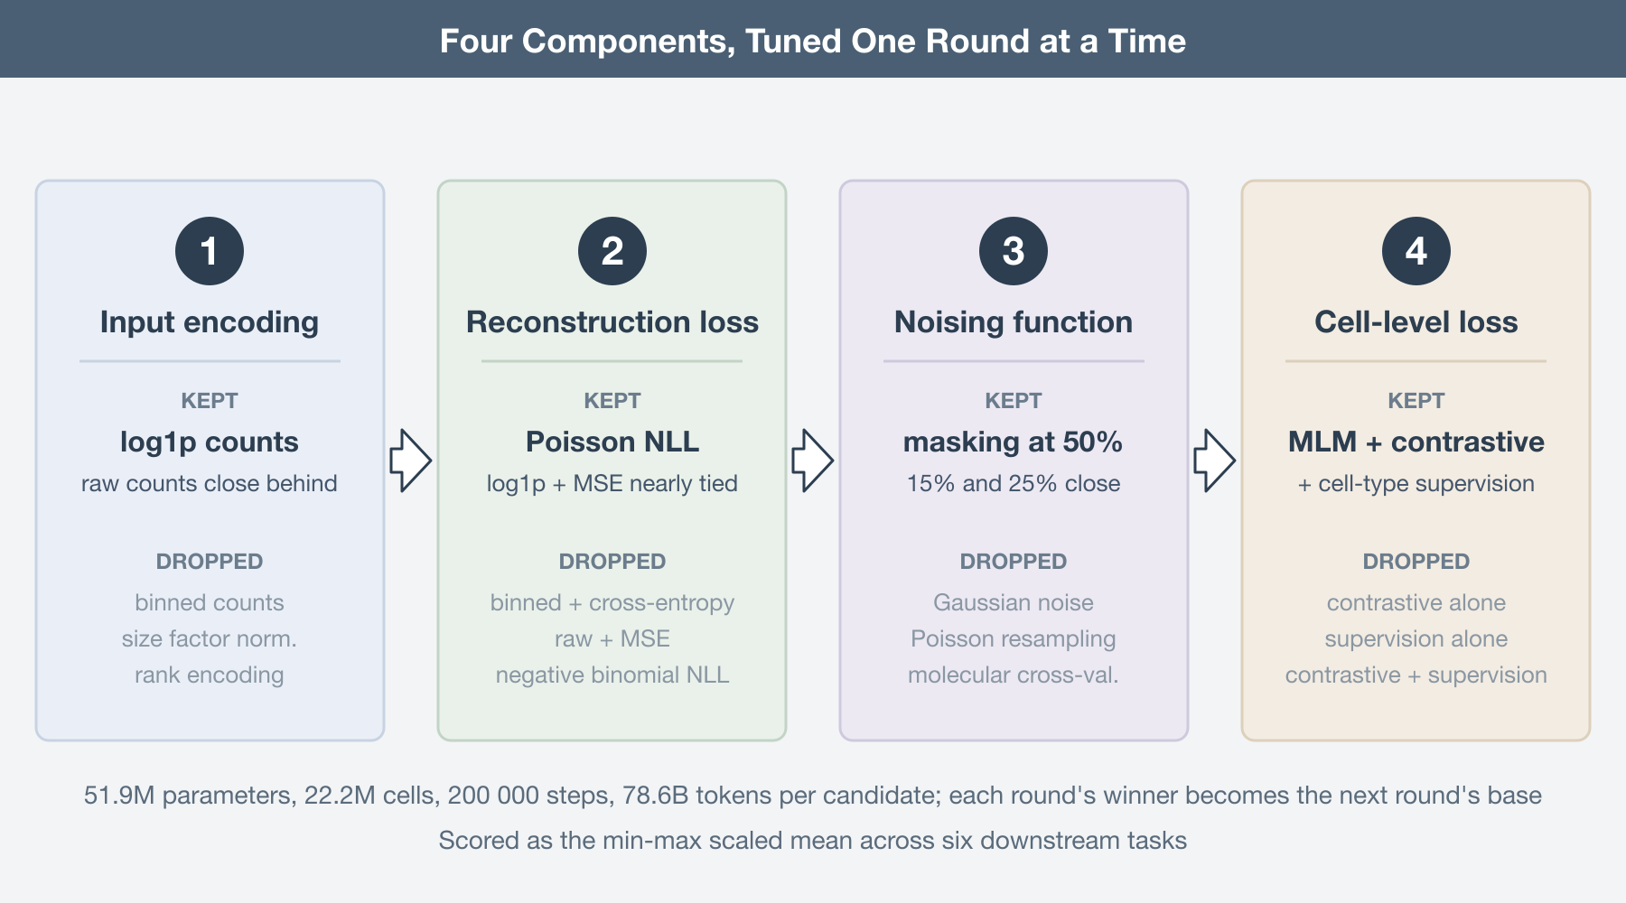Select MLM + contrastive text

pyautogui.click(x=1416, y=442)
